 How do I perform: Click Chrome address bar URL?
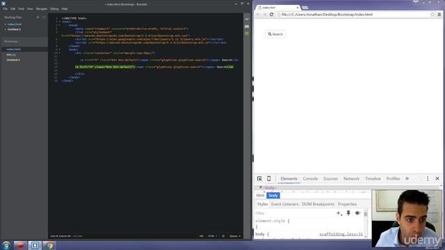pyautogui.click(x=327, y=15)
